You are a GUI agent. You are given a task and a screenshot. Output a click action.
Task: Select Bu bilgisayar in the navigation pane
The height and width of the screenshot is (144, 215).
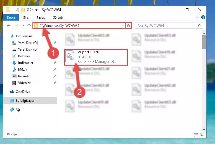coord(25,101)
